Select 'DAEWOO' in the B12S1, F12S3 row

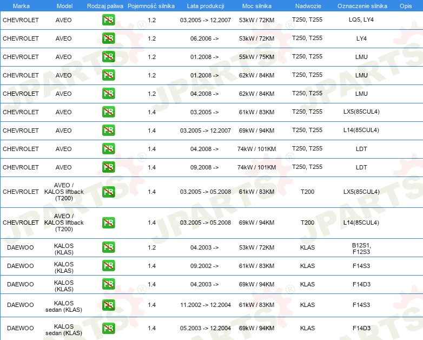click(x=21, y=247)
